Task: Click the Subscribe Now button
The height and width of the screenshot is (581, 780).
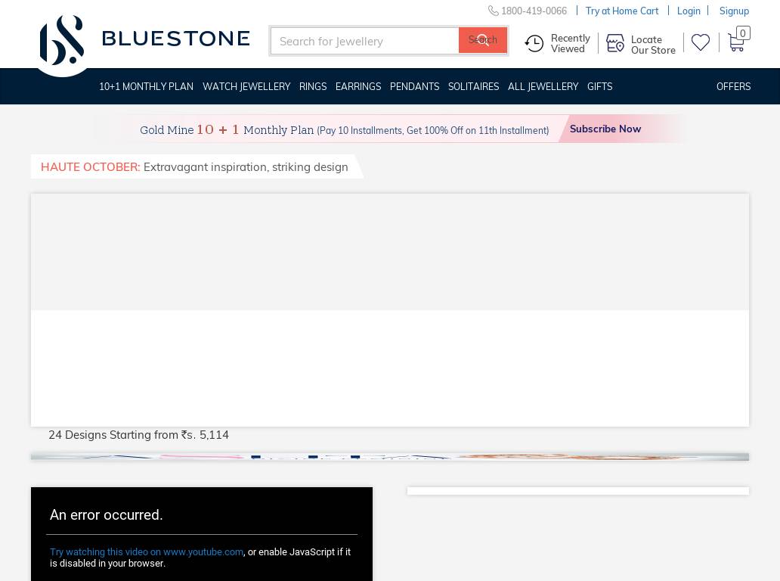Action: (x=605, y=129)
